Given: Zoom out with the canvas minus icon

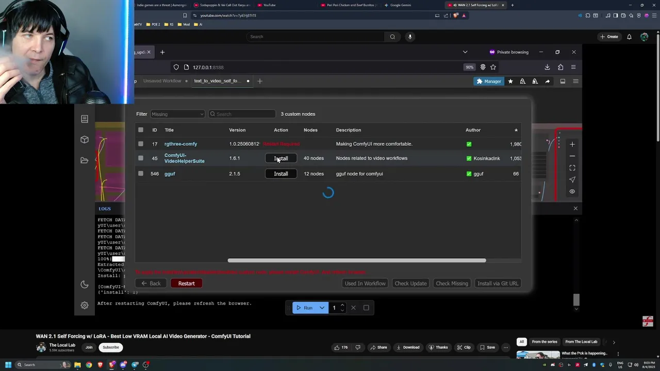Looking at the screenshot, I should point(572,156).
